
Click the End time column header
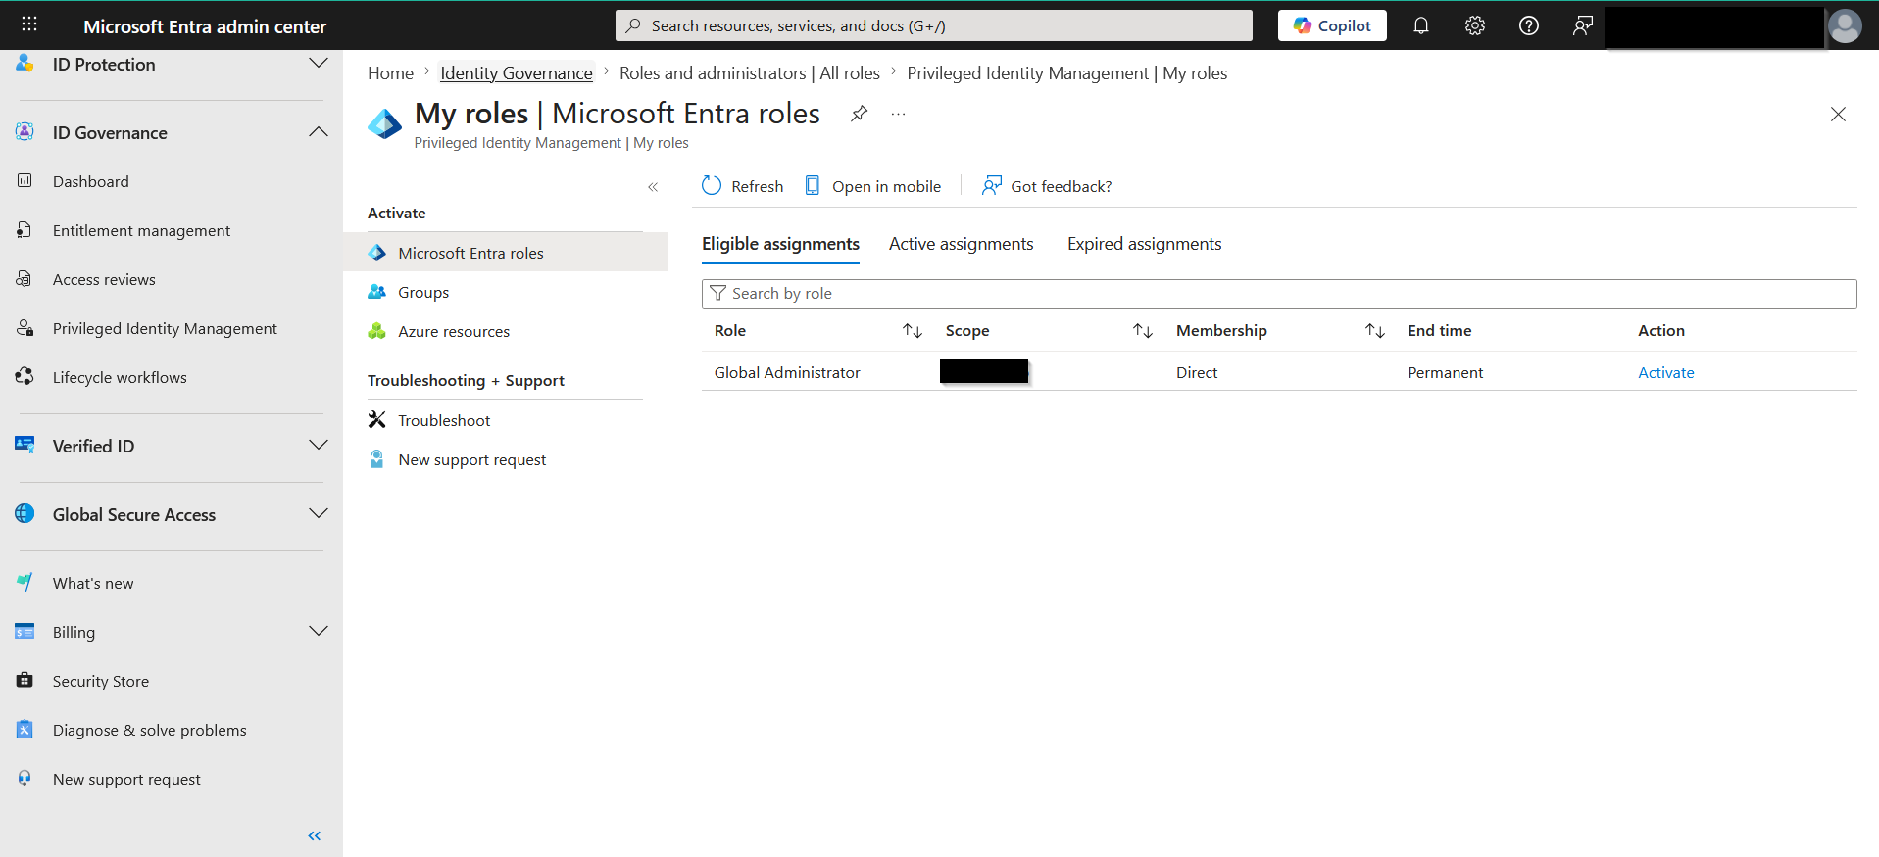tap(1439, 331)
